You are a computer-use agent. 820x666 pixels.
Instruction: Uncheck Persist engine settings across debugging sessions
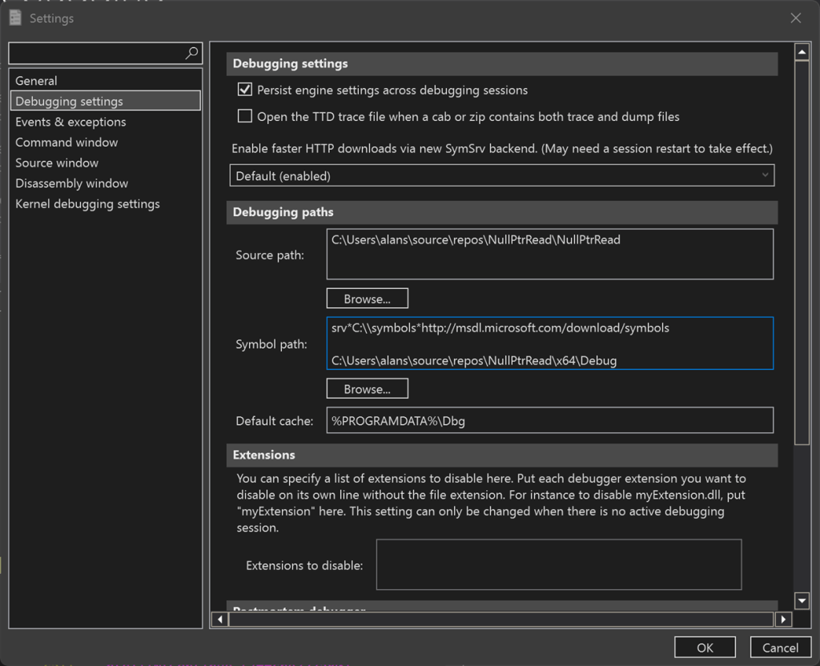coord(245,90)
